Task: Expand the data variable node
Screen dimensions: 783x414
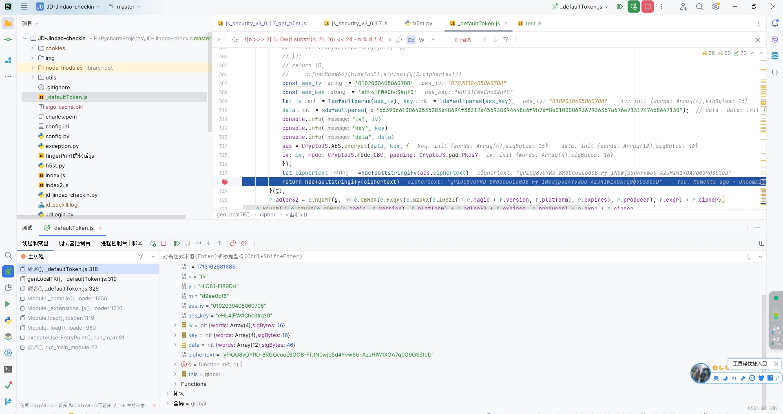Action: [x=175, y=345]
